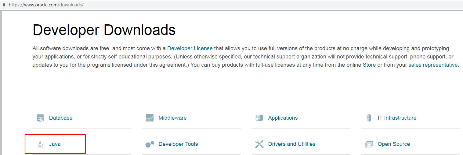Click the Applications server icon
The height and width of the screenshot is (155, 463).
point(259,118)
